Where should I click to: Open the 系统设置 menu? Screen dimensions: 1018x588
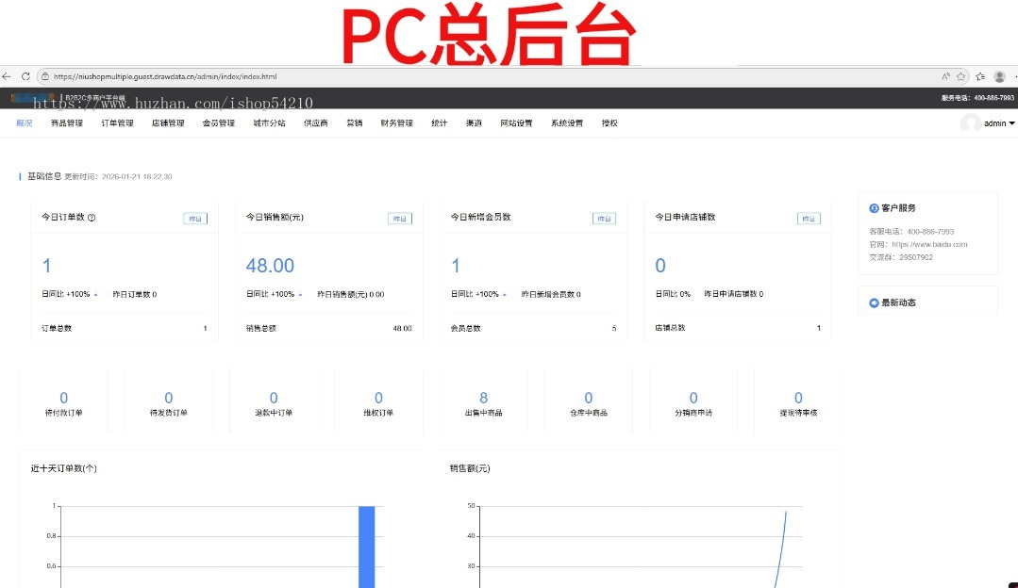pyautogui.click(x=567, y=123)
